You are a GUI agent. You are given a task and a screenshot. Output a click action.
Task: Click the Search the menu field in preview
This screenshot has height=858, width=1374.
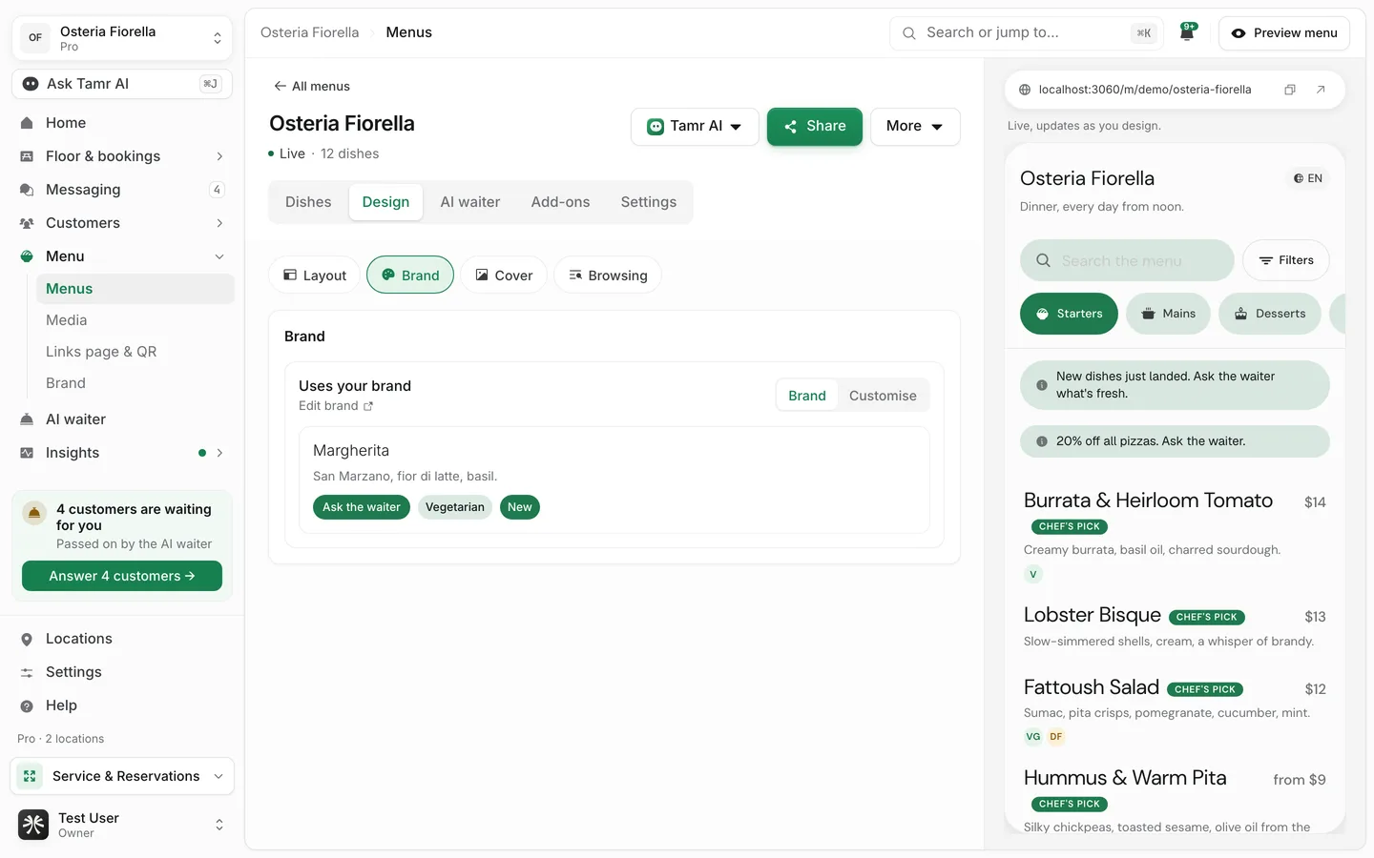point(1127,260)
